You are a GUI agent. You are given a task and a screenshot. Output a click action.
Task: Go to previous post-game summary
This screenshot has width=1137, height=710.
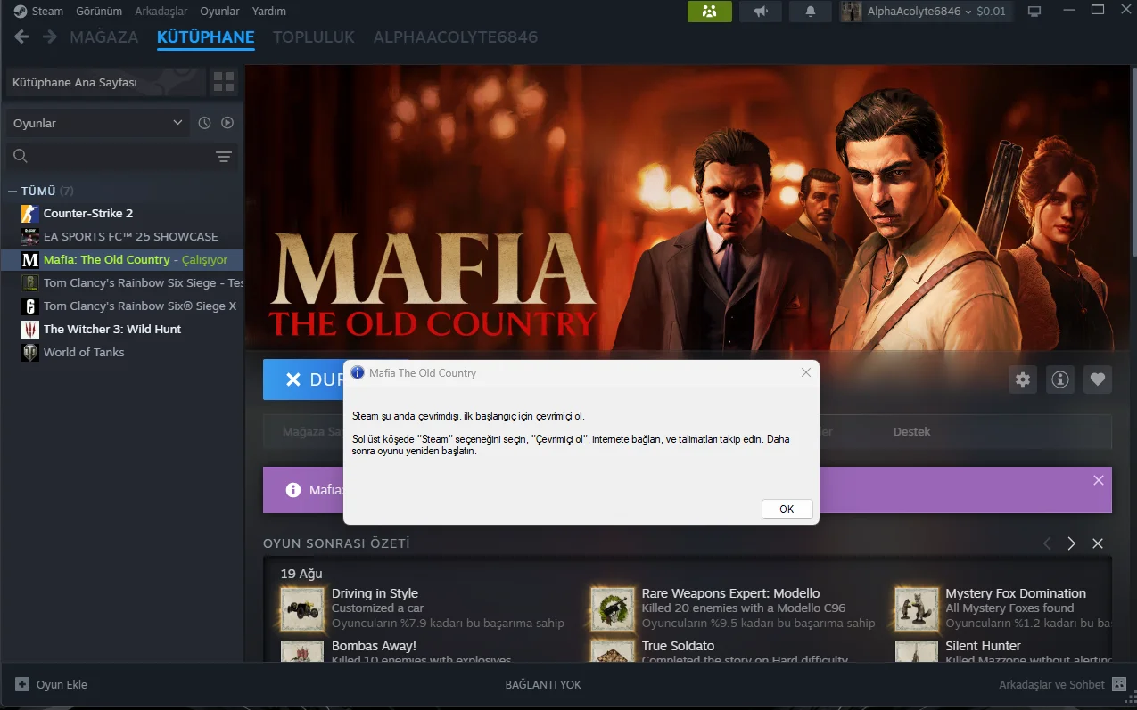[1047, 543]
